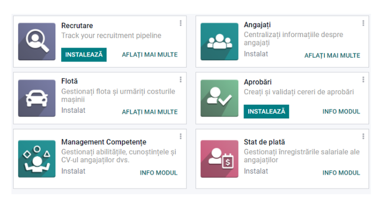383x207 pixels.
Task: Click the Aprobări user-checkmark icon
Action: point(219,99)
